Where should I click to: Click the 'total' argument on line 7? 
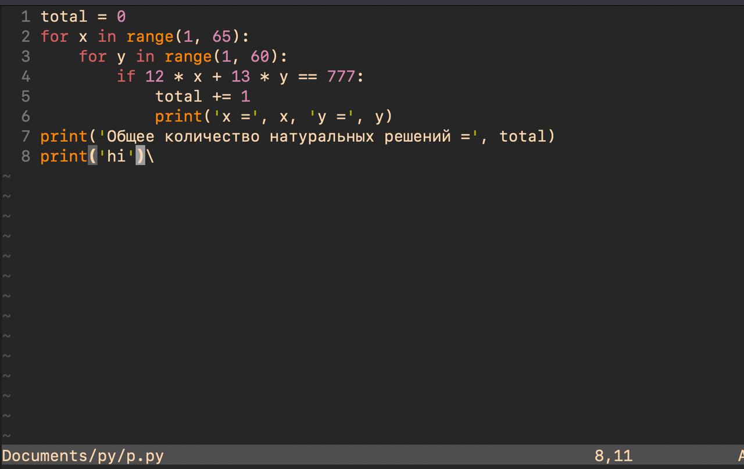click(523, 136)
